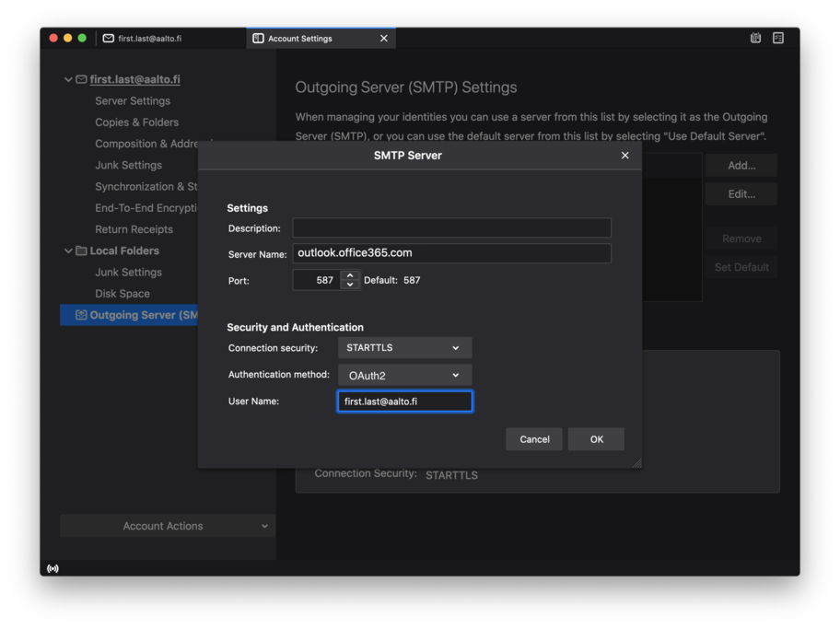Screen dimensions: 840x629
Task: Click the Server Name input field
Action: click(x=451, y=253)
